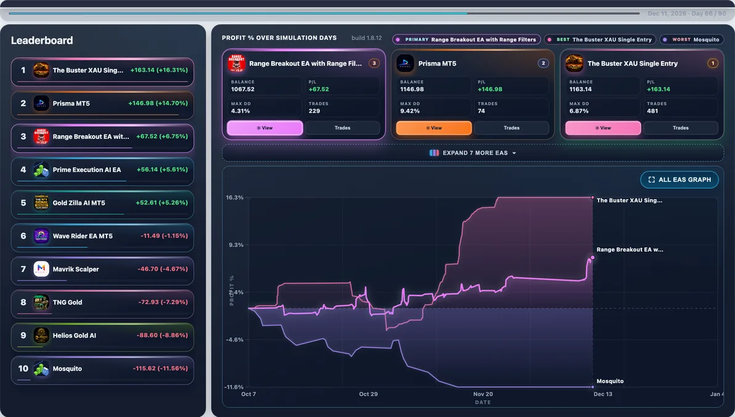Click Gold Zilla AI MT5 icon
This screenshot has height=417, width=735.
click(x=41, y=202)
